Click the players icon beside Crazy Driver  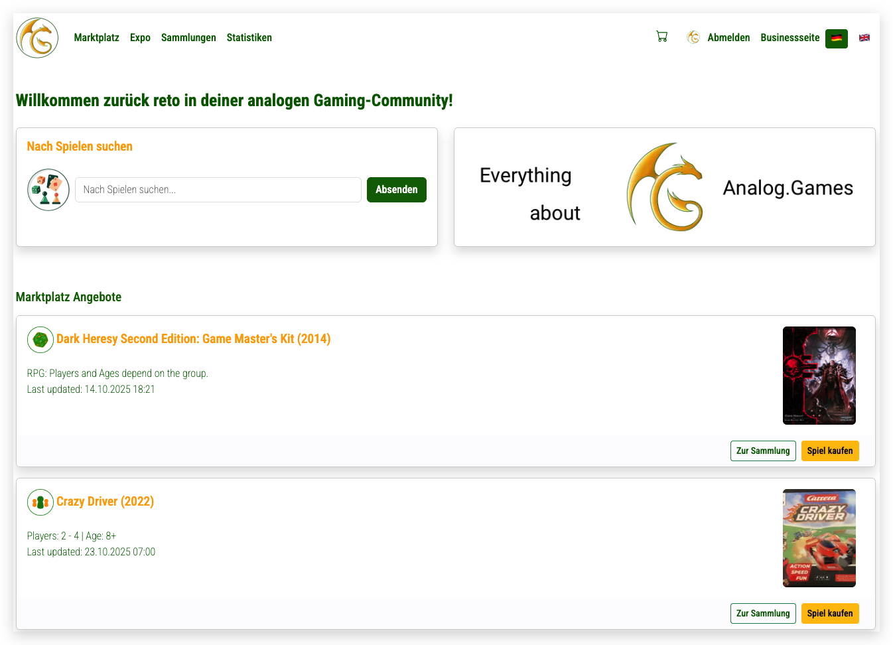[x=40, y=502]
